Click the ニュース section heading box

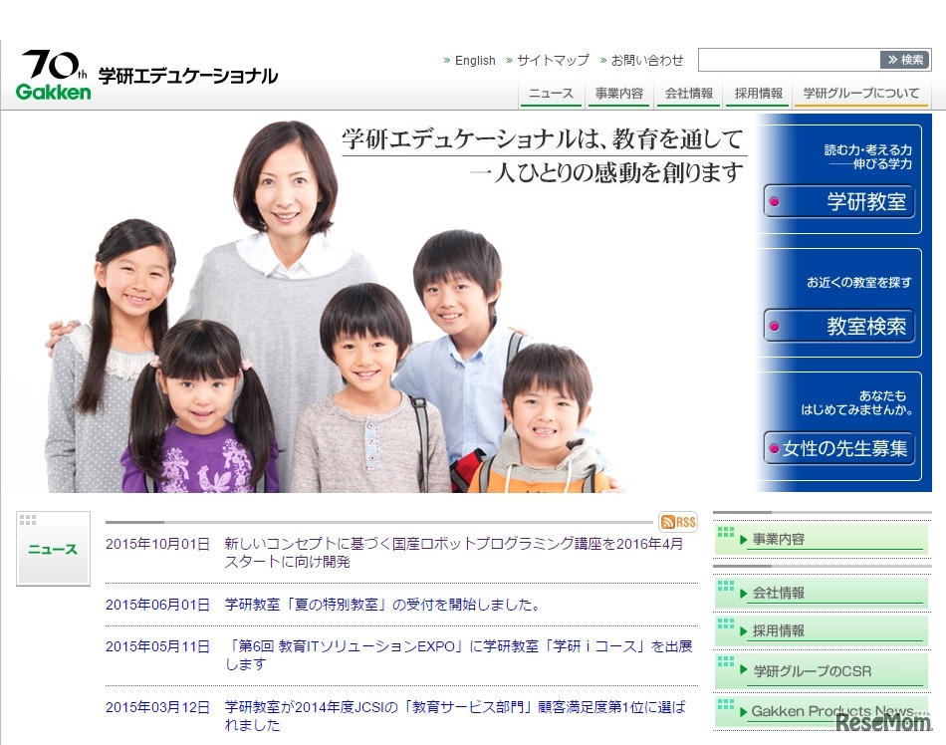[53, 549]
